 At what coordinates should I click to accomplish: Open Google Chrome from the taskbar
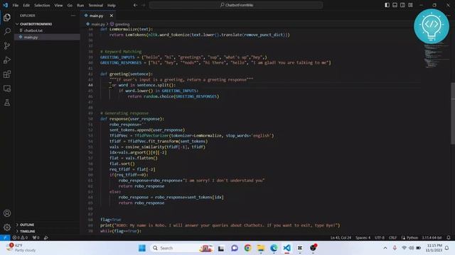tap(247, 248)
